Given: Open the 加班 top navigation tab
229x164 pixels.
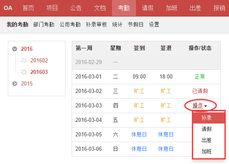Looking at the screenshot, I should tap(172, 8).
